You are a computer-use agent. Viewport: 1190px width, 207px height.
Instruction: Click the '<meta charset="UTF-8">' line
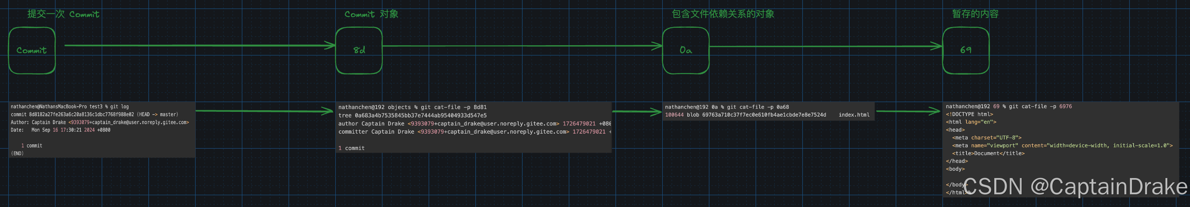pyautogui.click(x=987, y=138)
